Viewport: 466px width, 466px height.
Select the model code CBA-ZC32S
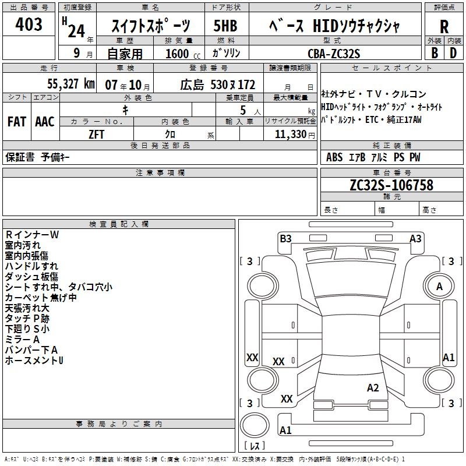tap(334, 54)
